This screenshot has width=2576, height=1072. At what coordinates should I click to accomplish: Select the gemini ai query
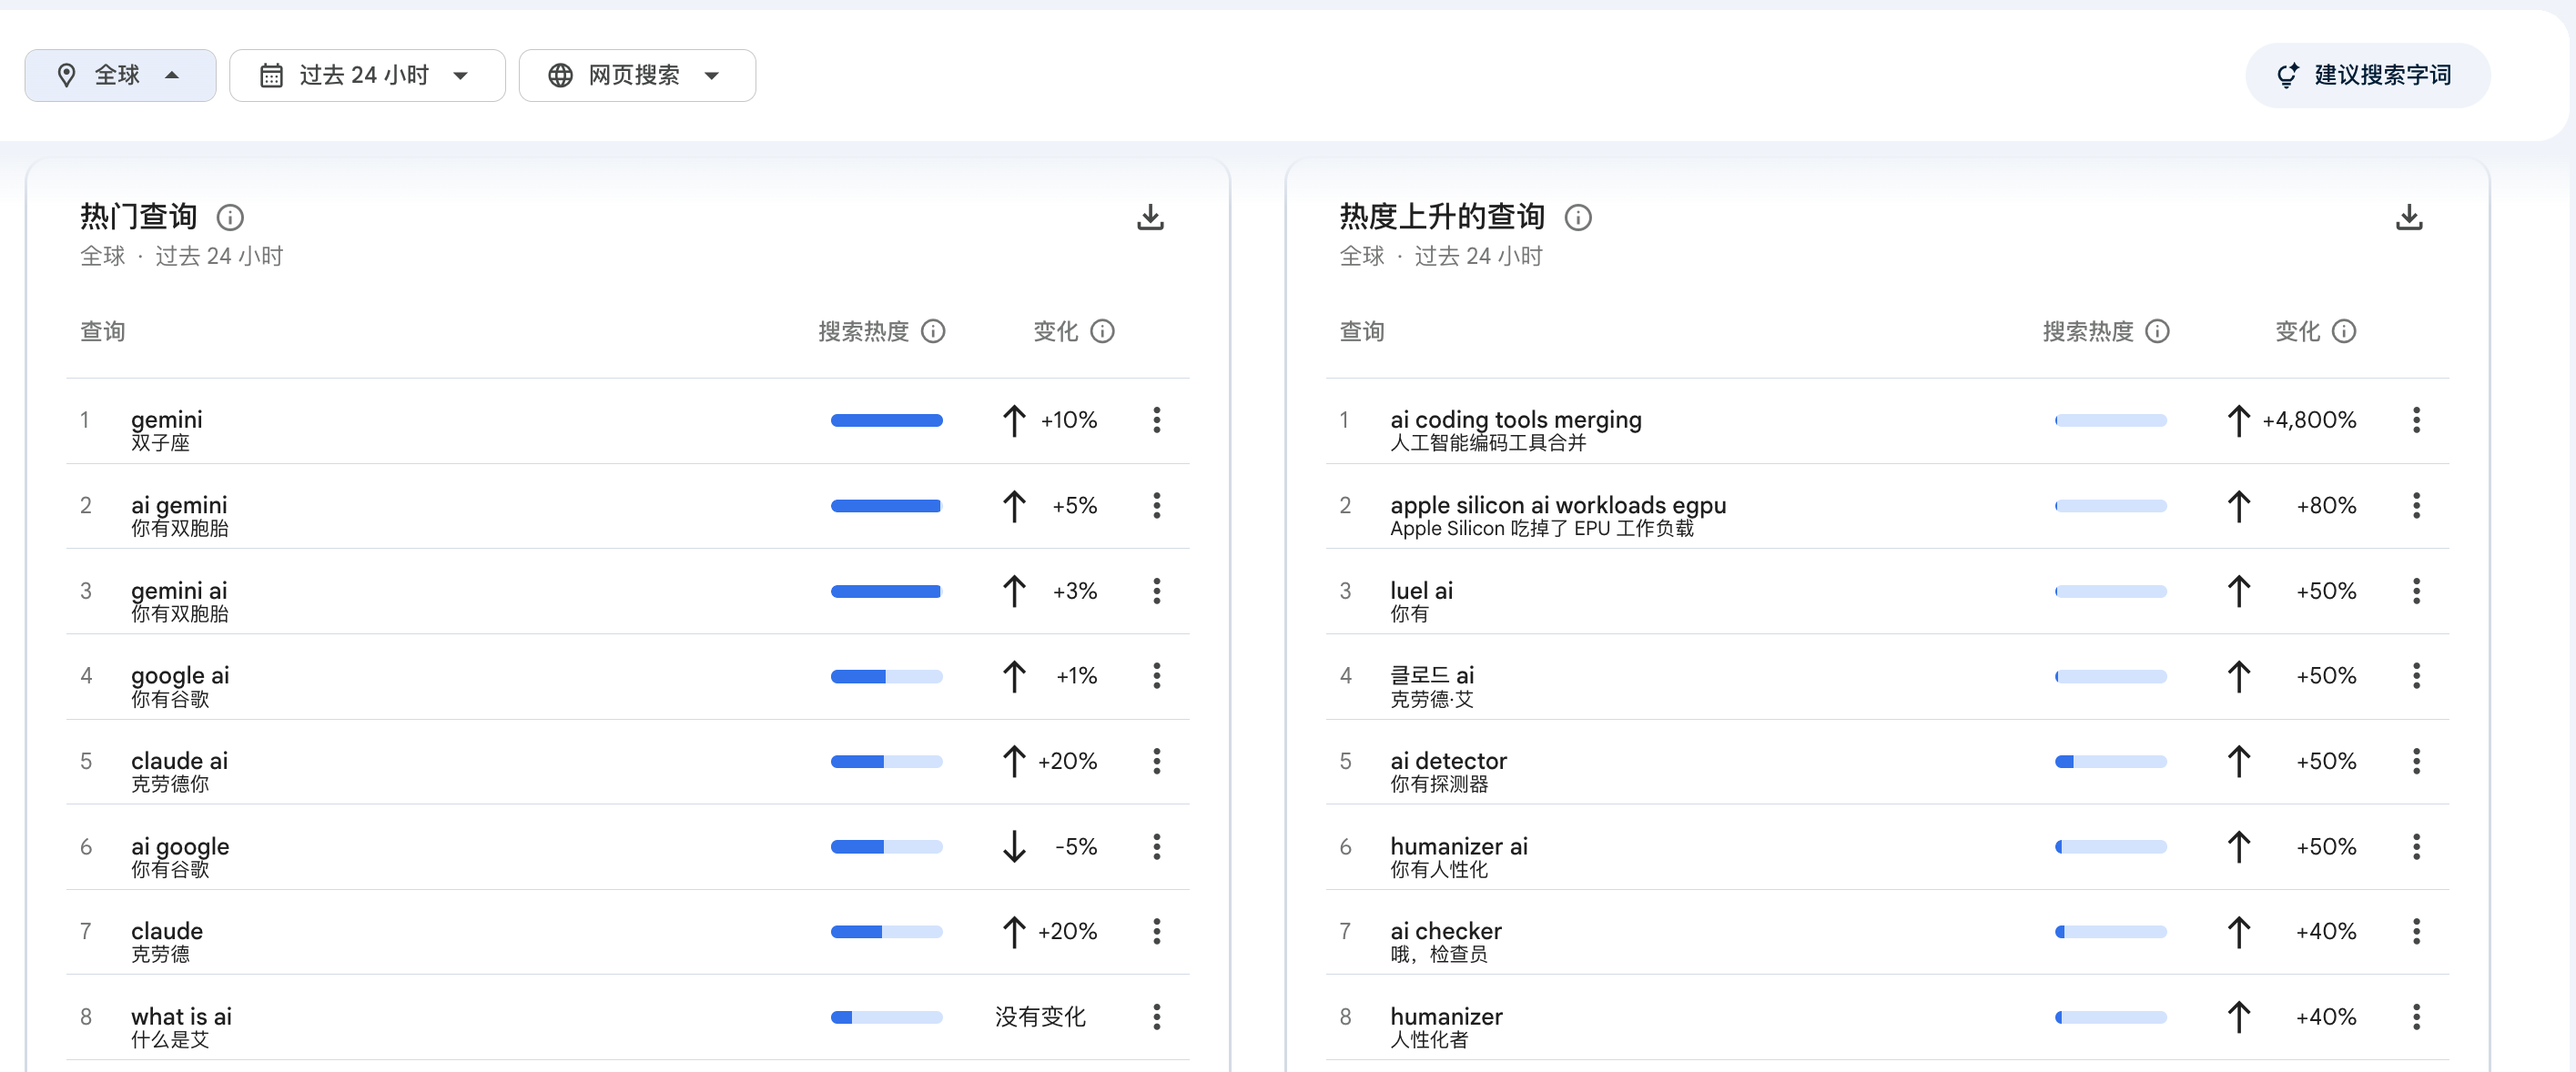click(x=179, y=591)
